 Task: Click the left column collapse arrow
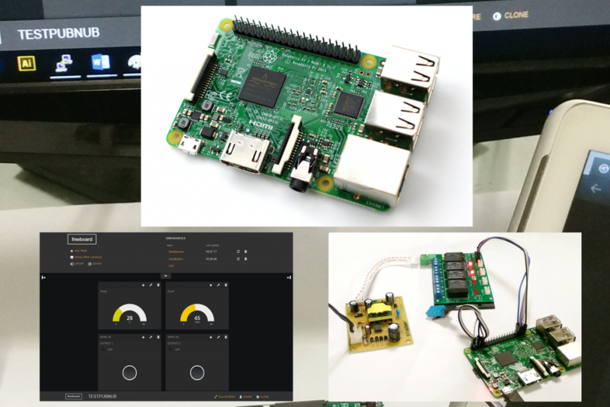click(x=43, y=278)
